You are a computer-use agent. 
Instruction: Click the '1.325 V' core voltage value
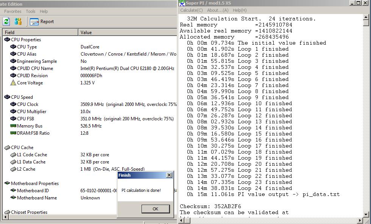(x=87, y=83)
